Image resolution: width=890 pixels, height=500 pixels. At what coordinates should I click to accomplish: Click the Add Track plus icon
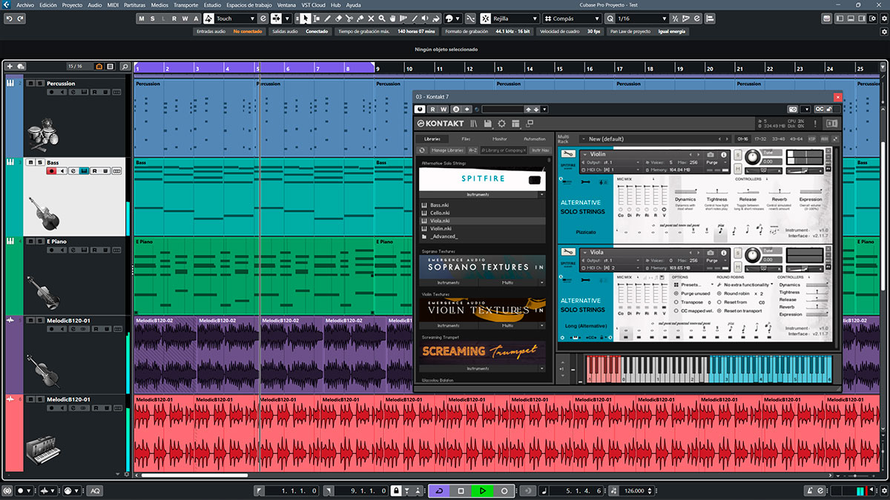click(10, 67)
